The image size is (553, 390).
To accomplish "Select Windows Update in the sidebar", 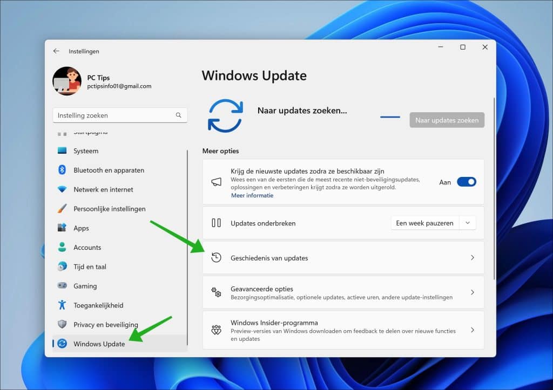I will [119, 344].
